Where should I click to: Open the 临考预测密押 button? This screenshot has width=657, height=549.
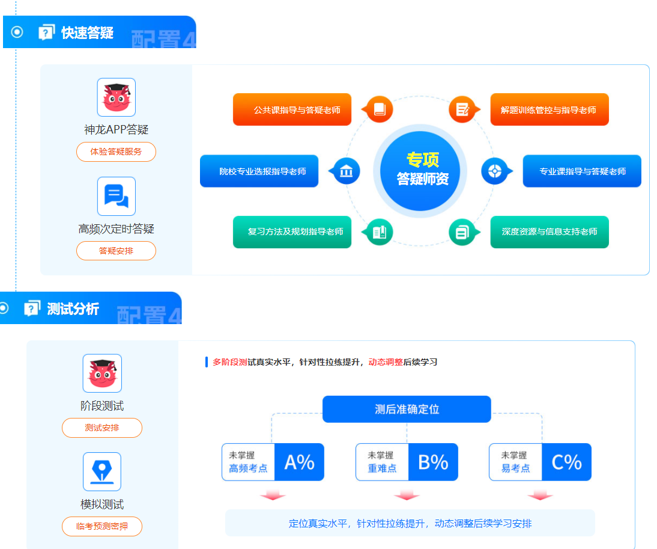(102, 526)
